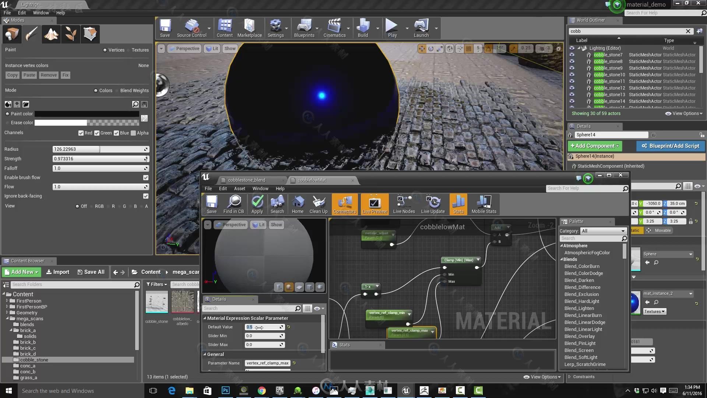Toggle the Red channel checkbox

(x=81, y=133)
